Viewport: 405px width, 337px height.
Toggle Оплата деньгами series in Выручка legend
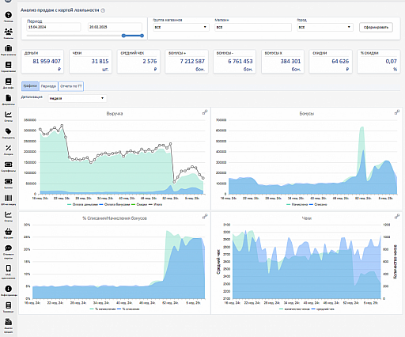82,204
